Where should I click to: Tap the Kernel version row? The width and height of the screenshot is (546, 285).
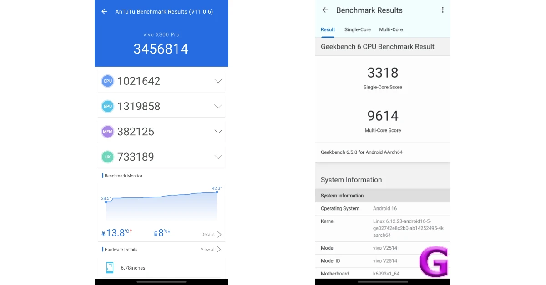click(x=382, y=228)
